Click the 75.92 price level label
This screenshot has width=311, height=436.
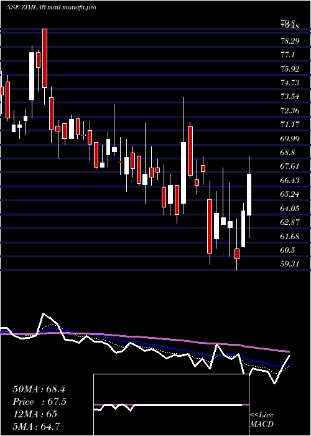[290, 69]
